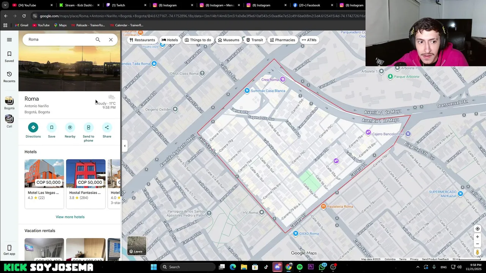Filter map by Transit
Screen dimensions: 486x273
pyautogui.click(x=254, y=40)
